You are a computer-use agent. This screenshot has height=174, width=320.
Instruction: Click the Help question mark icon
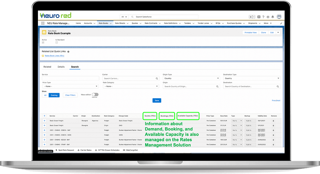[x=263, y=17]
